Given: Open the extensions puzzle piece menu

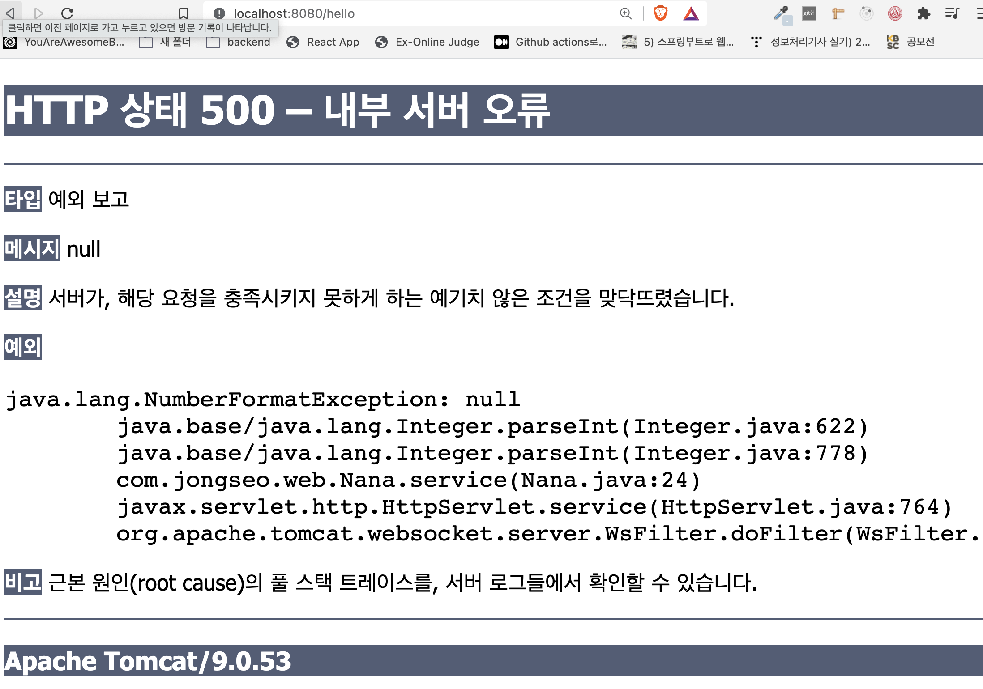Looking at the screenshot, I should (x=923, y=13).
